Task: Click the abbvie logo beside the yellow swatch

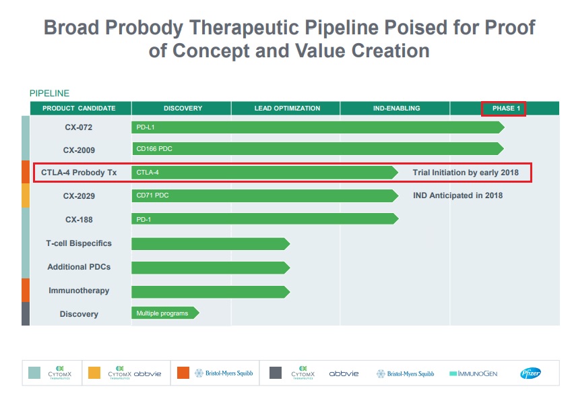Action: [x=147, y=373]
